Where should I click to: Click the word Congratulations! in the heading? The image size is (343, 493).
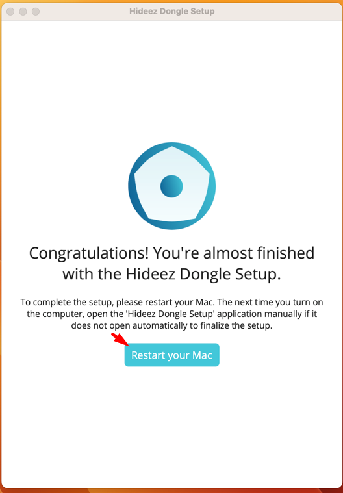pos(88,253)
